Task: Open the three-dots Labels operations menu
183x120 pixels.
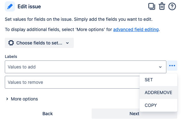Action: [172, 66]
